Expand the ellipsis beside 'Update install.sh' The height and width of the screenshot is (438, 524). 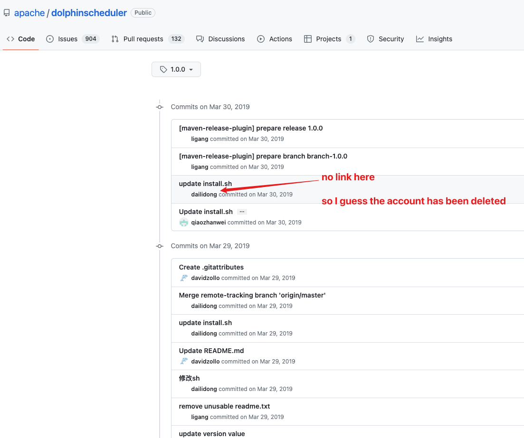click(x=242, y=212)
